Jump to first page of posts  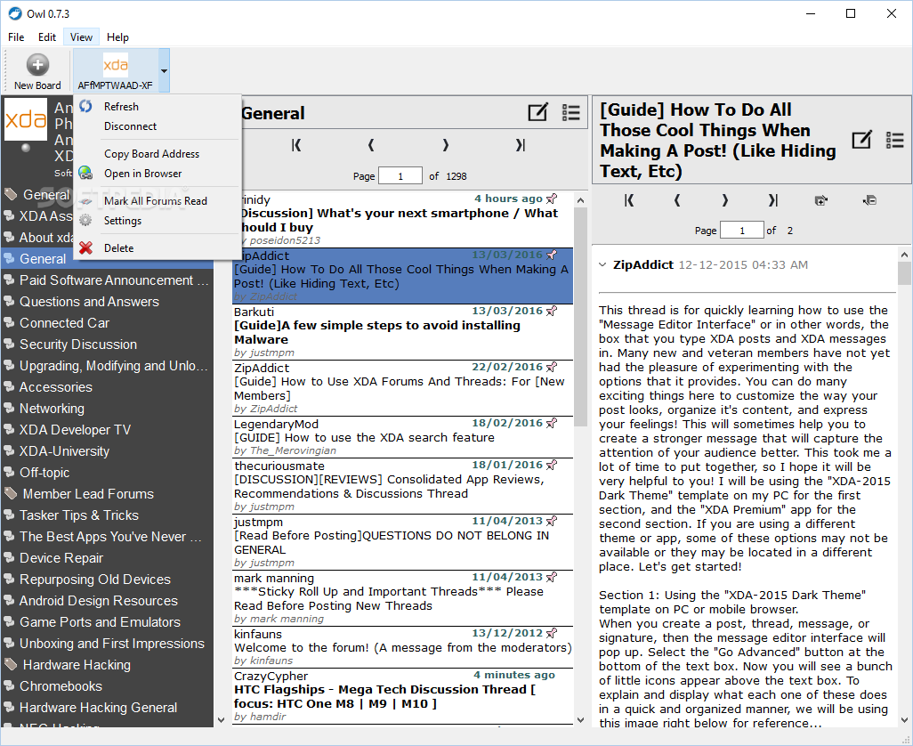tap(629, 200)
